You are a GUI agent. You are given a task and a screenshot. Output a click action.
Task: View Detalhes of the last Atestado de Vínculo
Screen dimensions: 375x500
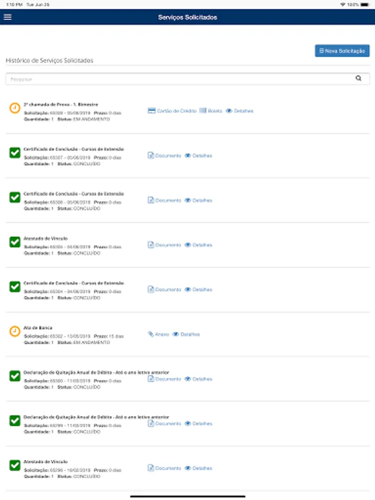click(198, 468)
